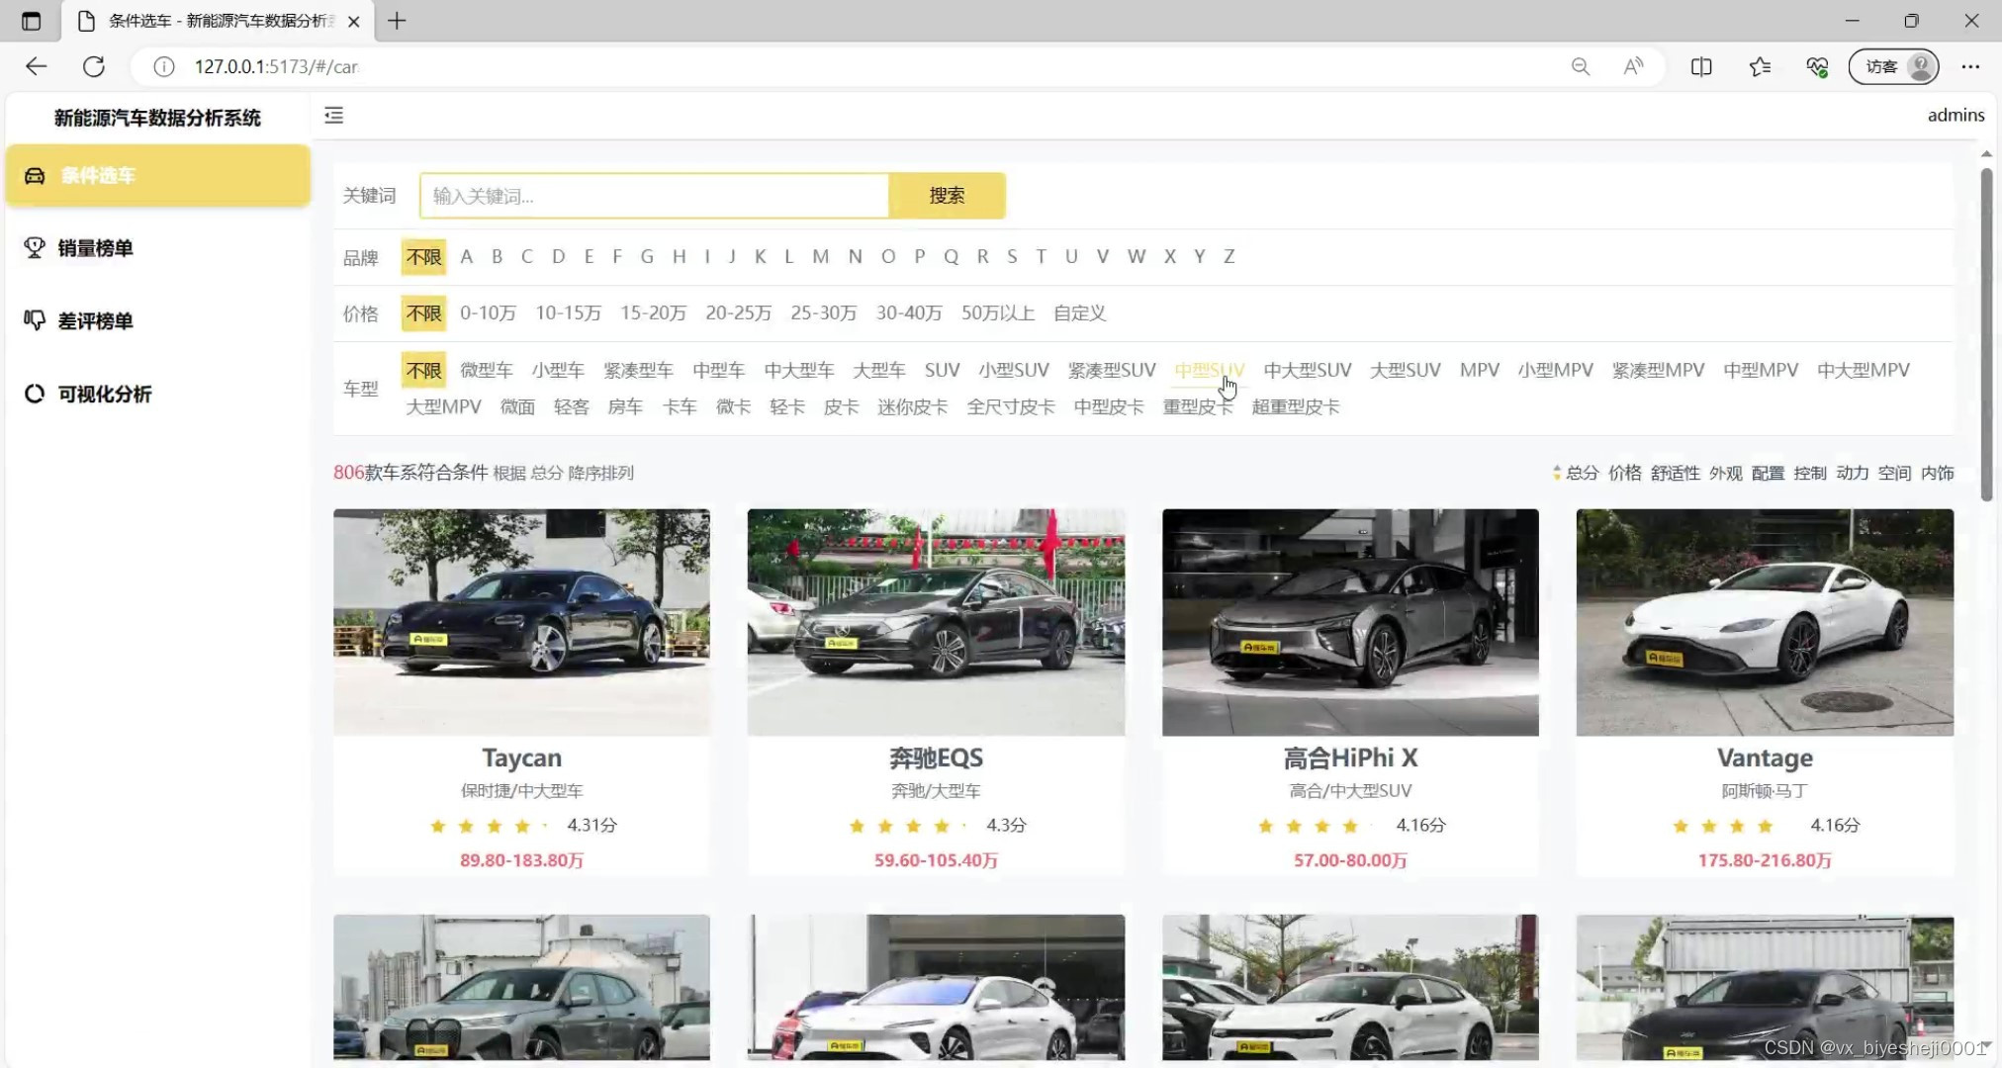The image size is (2002, 1068).
Task: Click the split screen browser icon
Action: 1701,66
